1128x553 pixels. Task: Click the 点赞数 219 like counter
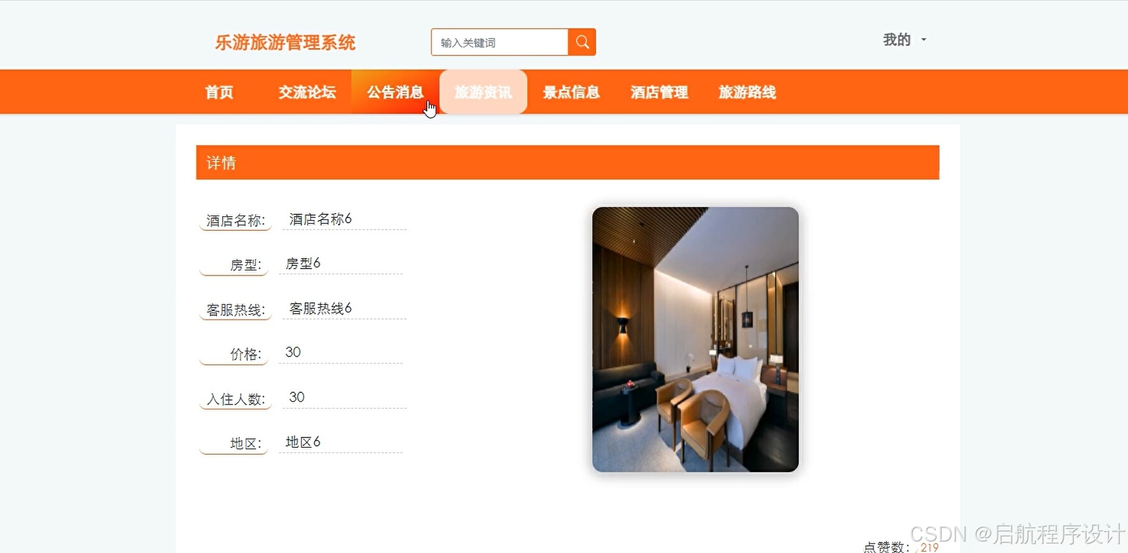tap(901, 547)
